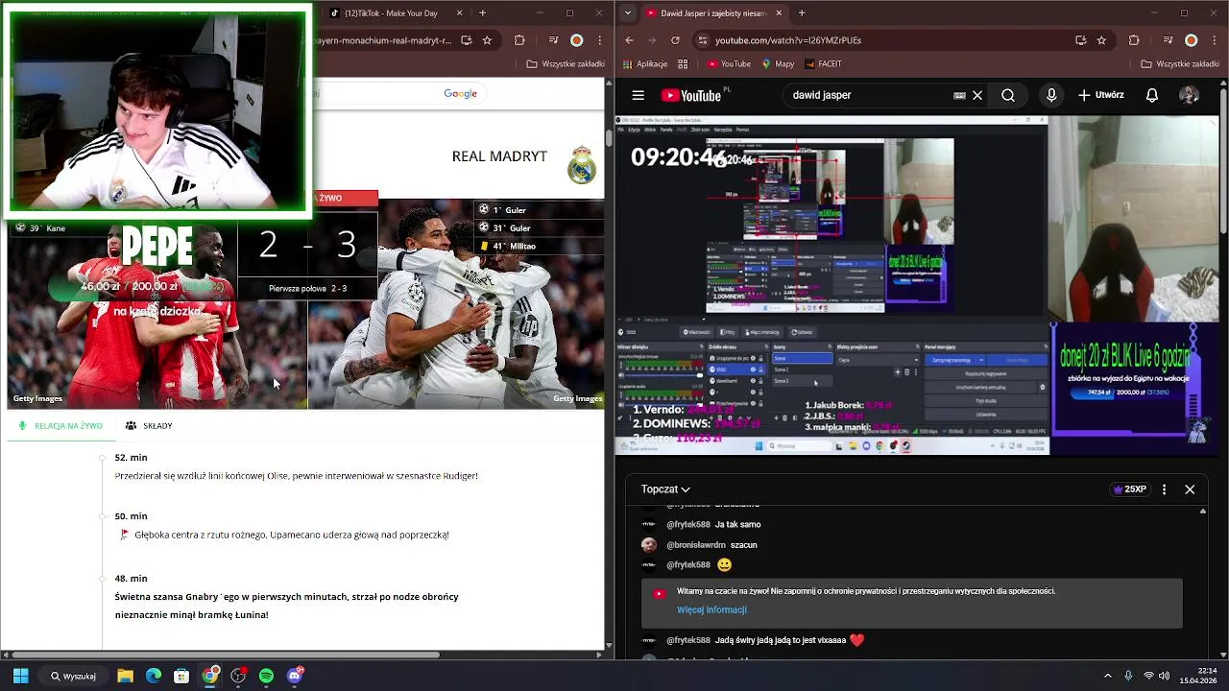Screen dimensions: 1229x691
Task: Launch Spotify from taskbar
Action: (266, 676)
